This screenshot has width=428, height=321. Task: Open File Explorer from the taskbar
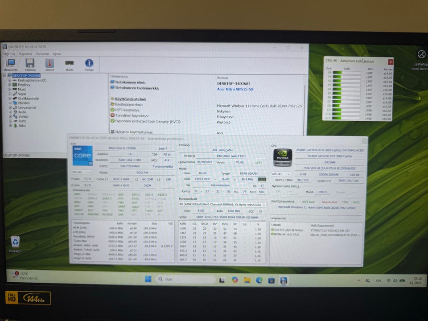(x=247, y=280)
